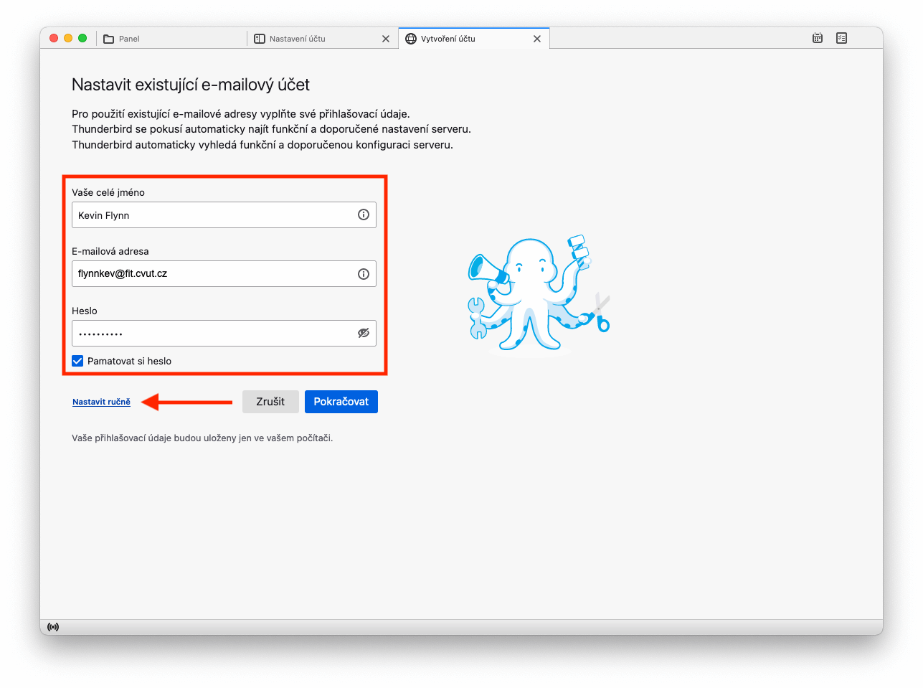The width and height of the screenshot is (923, 688).
Task: Click the folder icon of Panel tab
Action: (x=109, y=39)
